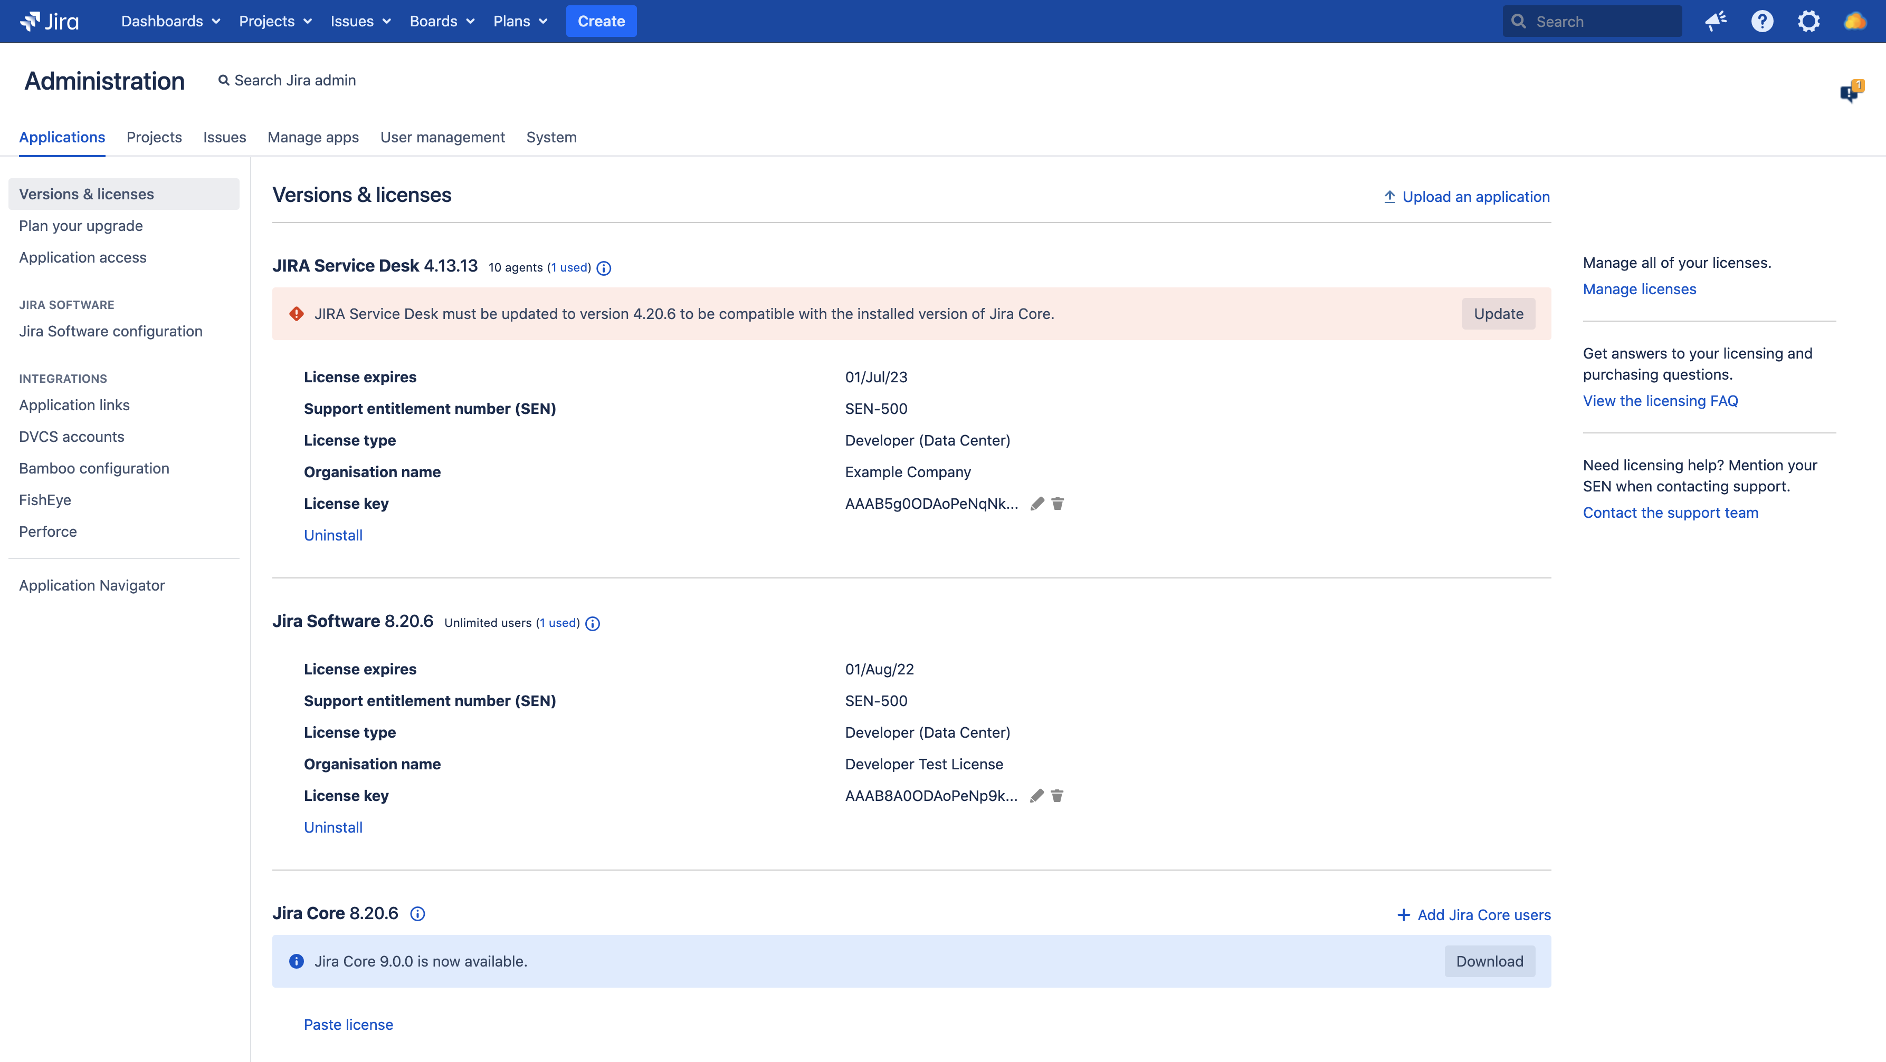Click the Upload an application link
This screenshot has height=1062, width=1886.
point(1466,197)
